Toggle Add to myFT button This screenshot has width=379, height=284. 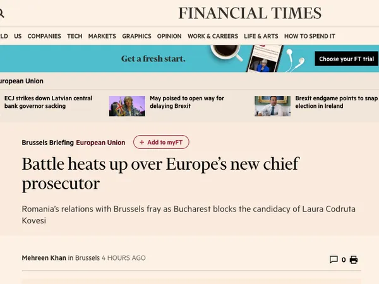point(161,143)
